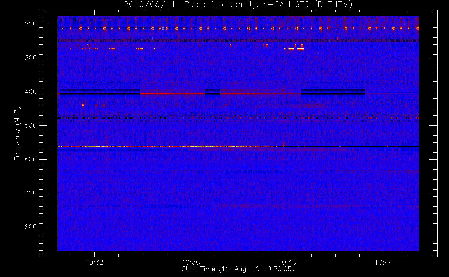This screenshot has width=449, height=277.
Task: Click the red band at 405 MHz around 10:35
Action: coord(172,93)
